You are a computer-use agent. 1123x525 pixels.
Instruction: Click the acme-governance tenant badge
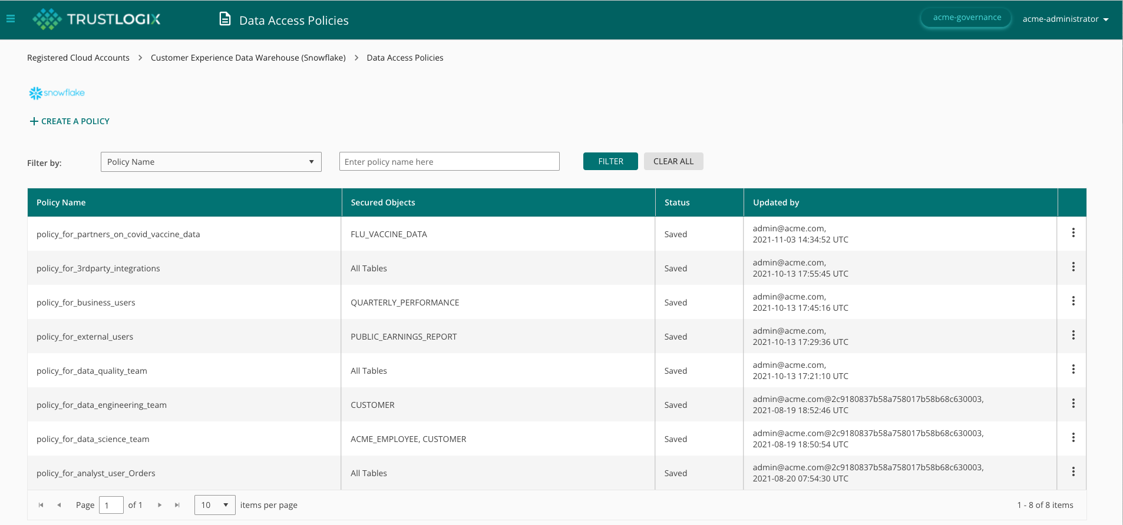point(966,18)
